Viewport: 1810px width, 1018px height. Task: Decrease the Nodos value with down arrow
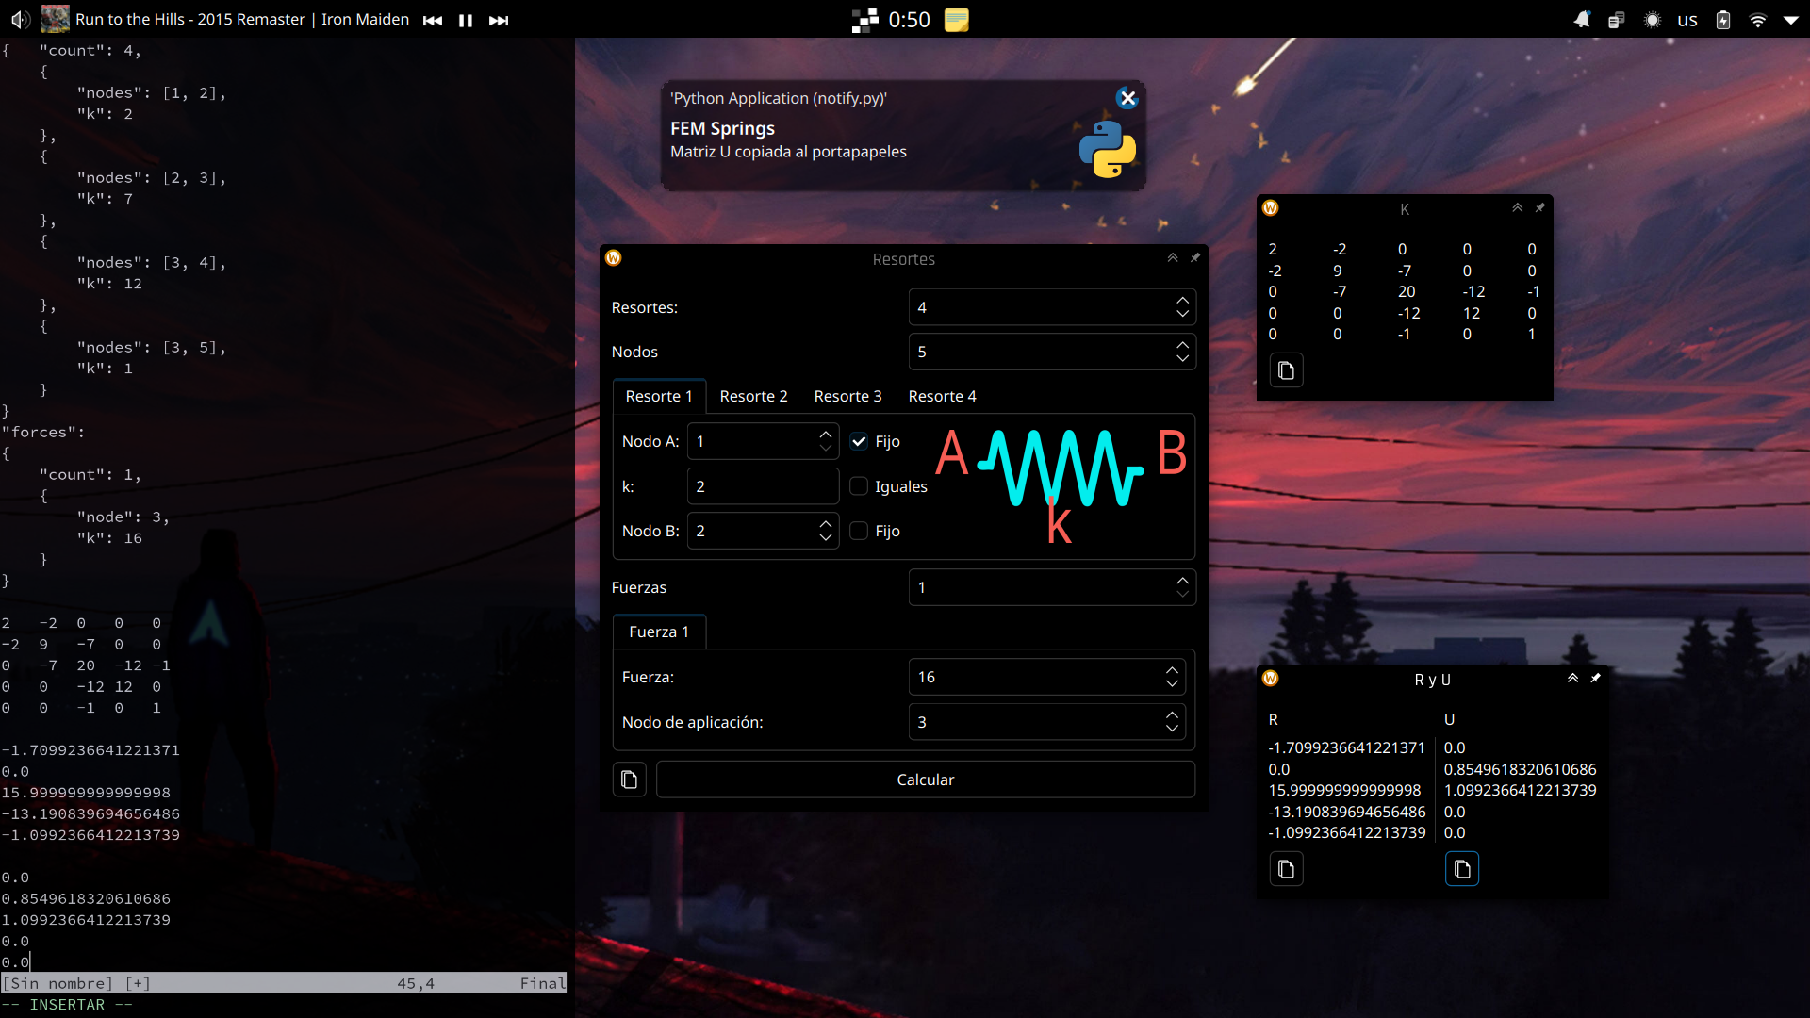click(1182, 358)
